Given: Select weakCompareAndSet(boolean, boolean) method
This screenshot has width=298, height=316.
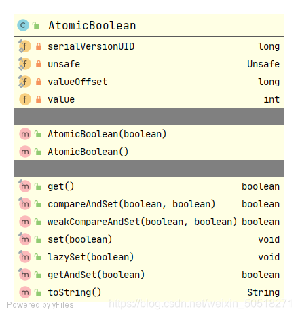Looking at the screenshot, I should click(143, 222).
